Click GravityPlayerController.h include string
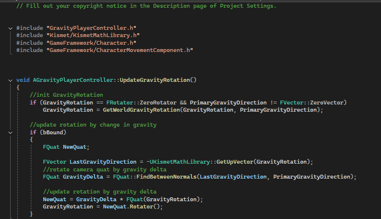 tap(92, 28)
